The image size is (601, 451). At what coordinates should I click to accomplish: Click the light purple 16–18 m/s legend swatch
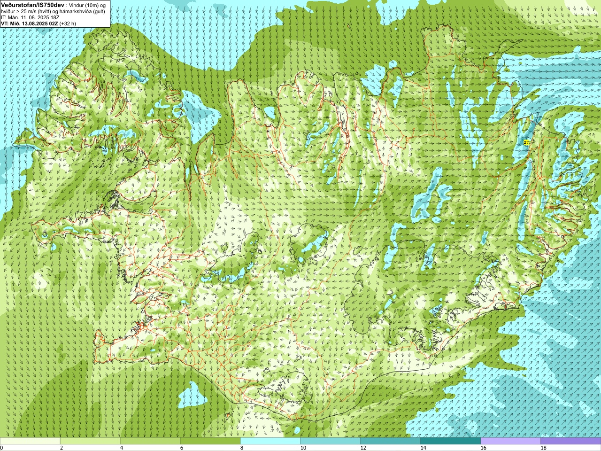[511, 441]
